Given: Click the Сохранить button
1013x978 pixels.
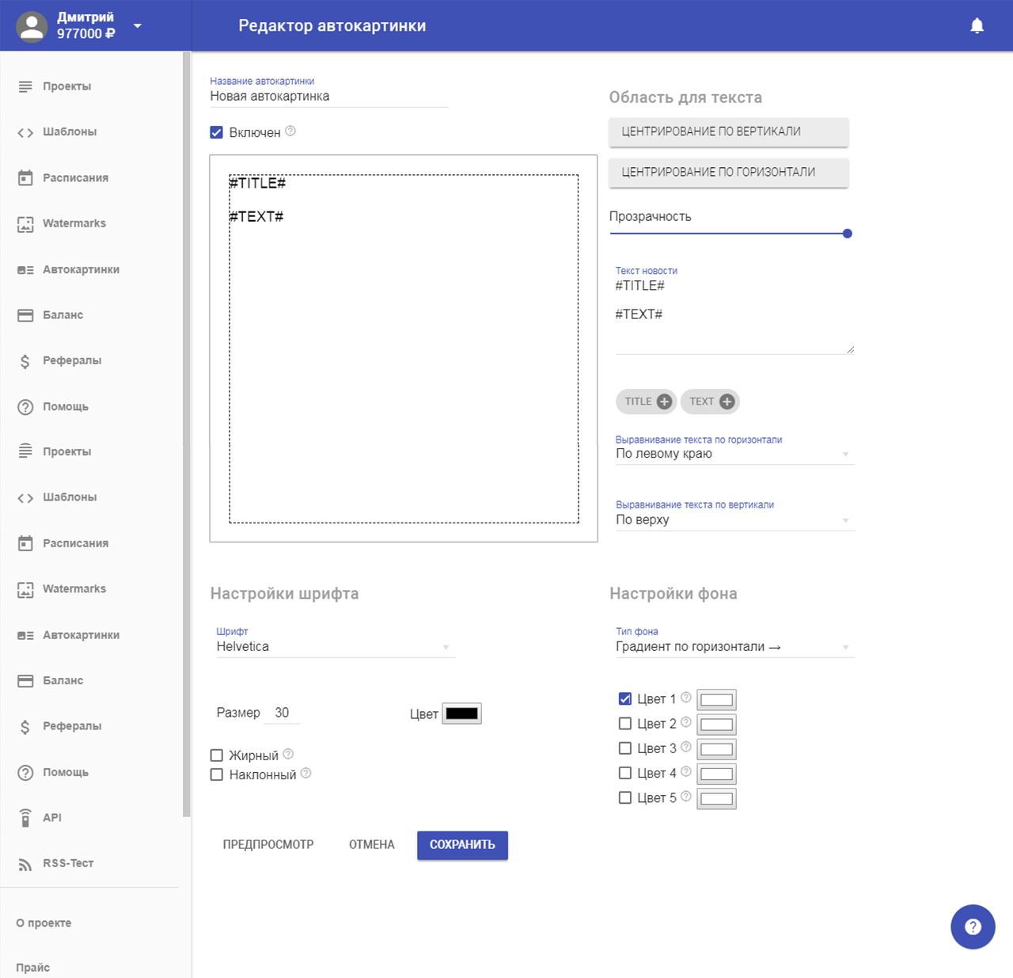Looking at the screenshot, I should 462,845.
